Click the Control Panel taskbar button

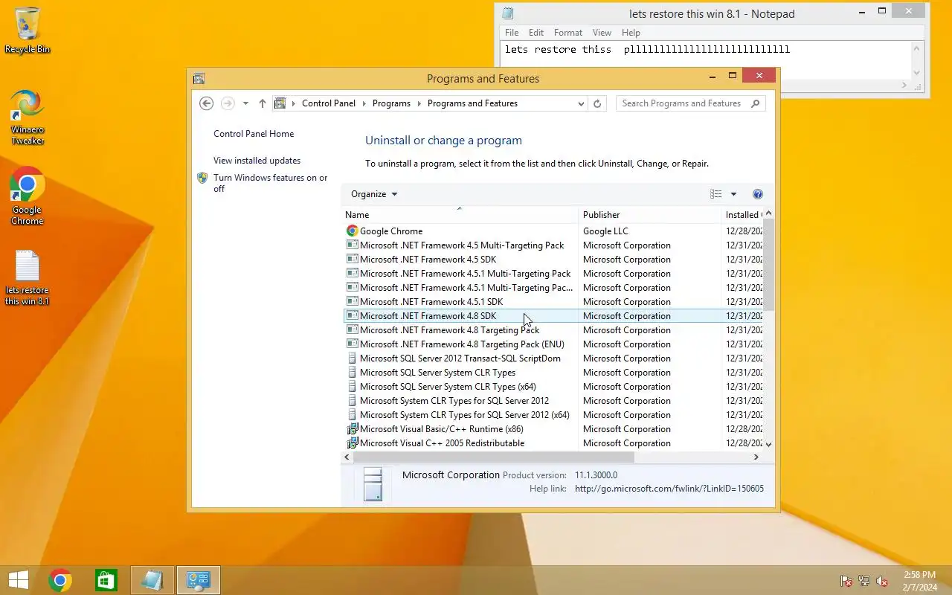[x=199, y=580]
